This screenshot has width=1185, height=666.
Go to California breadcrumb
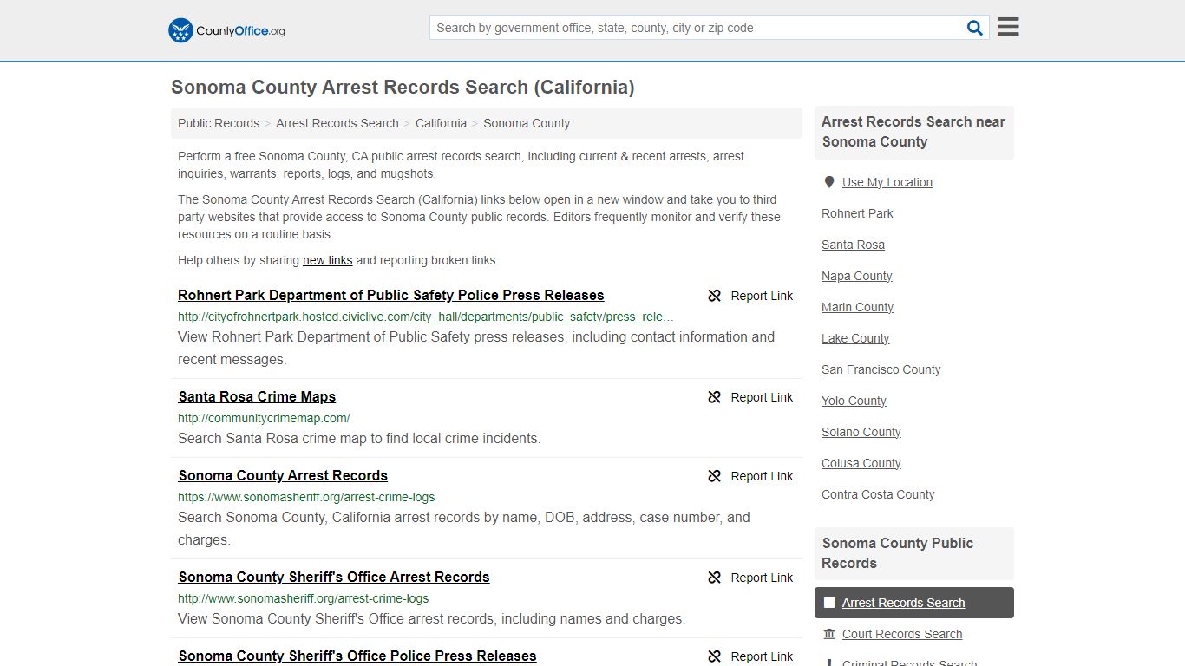tap(441, 123)
